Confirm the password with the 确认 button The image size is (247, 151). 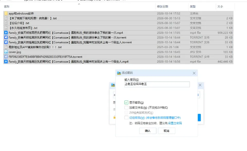148,131
